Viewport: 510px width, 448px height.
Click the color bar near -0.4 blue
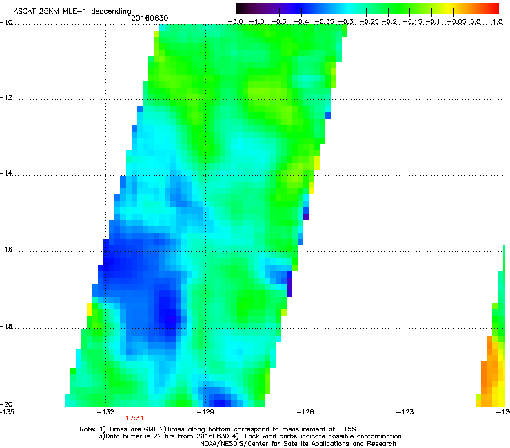coord(301,9)
